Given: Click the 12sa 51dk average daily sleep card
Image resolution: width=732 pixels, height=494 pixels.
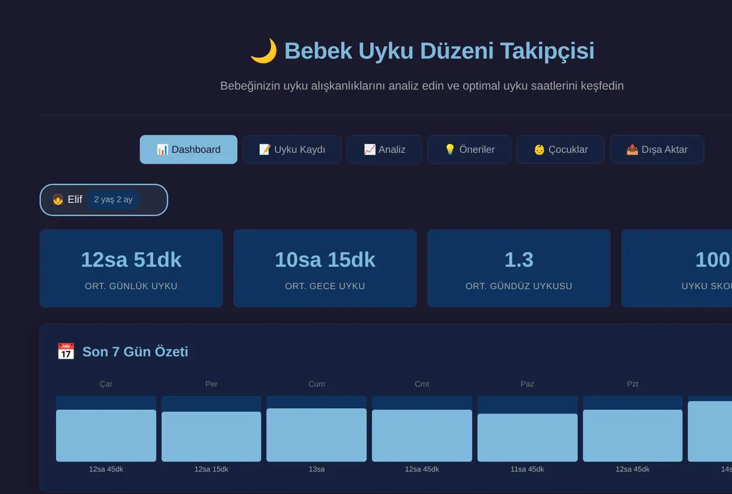Looking at the screenshot, I should point(131,269).
